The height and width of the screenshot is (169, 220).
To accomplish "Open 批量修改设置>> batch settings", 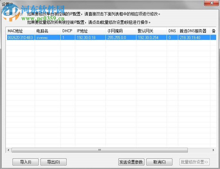I will (x=195, y=162).
